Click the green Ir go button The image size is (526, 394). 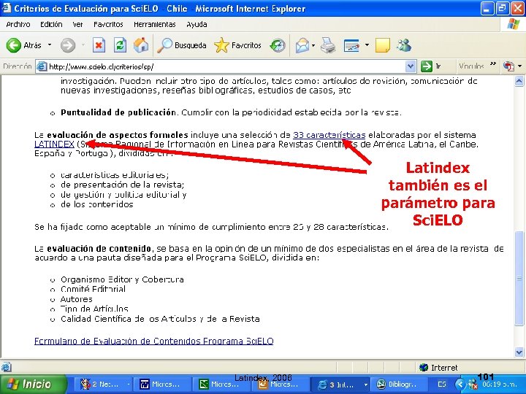[x=432, y=66]
